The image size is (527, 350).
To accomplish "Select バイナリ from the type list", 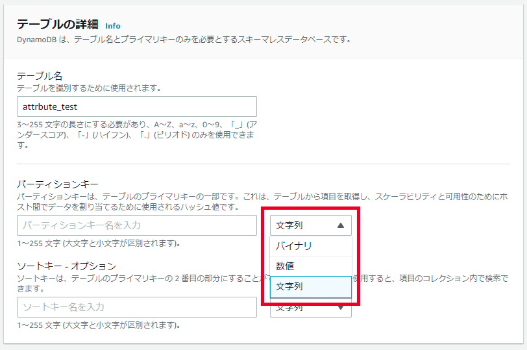I will [x=310, y=246].
